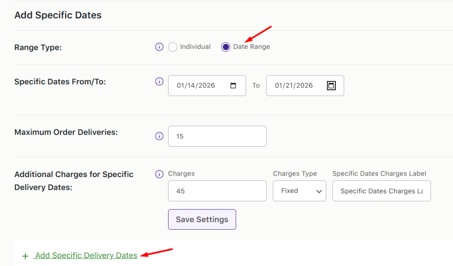Screen dimensions: 453x266
Task: Click the green plus icon near Add Specific Delivery Dates
Action: pyautogui.click(x=25, y=256)
